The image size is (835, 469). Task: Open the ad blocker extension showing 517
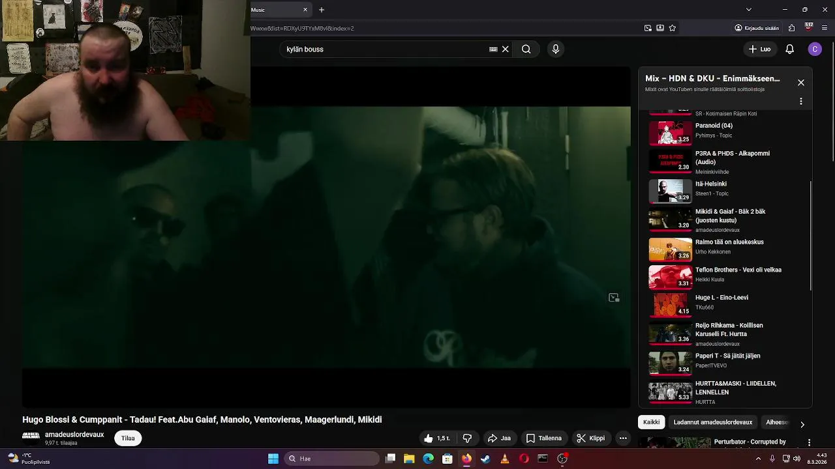(x=809, y=27)
